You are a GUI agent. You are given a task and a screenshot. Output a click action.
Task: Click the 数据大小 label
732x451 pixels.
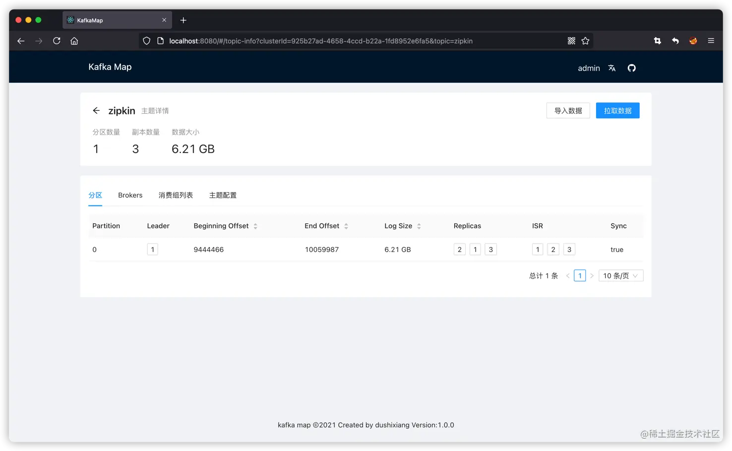185,132
